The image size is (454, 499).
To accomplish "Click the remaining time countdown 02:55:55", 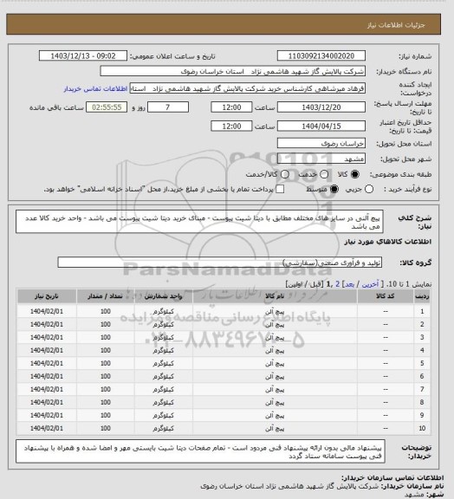I will (x=107, y=107).
